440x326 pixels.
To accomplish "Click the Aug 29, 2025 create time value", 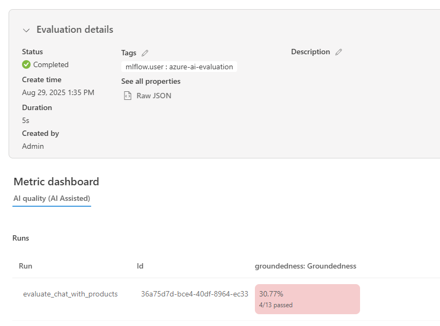I will [58, 92].
